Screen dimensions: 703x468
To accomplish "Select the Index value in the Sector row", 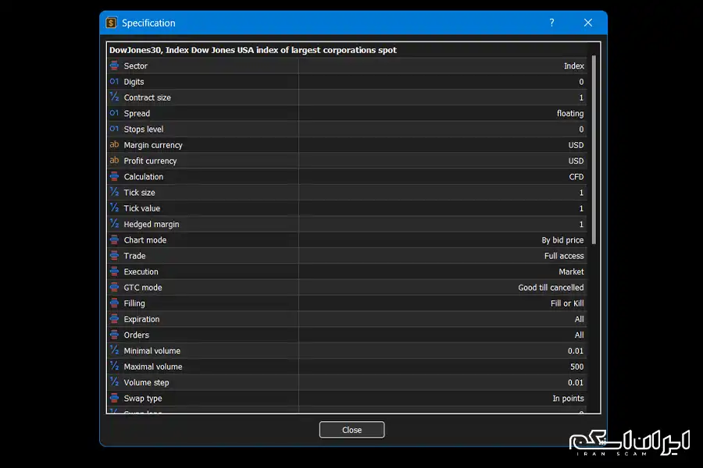I will coord(574,66).
